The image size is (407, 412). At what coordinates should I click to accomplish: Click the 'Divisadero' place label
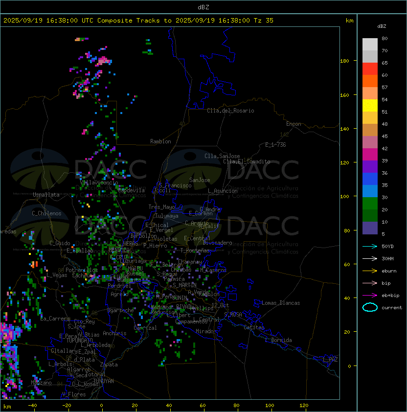tap(218, 243)
